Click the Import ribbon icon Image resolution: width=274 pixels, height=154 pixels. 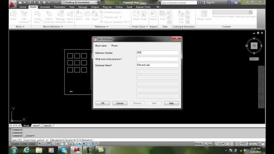point(153,15)
